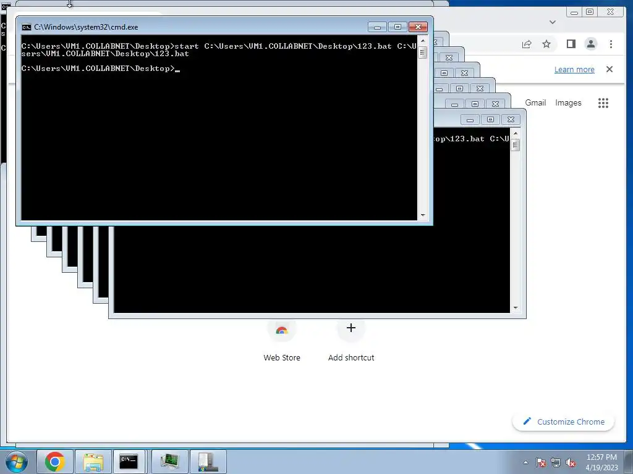Maximize the front cmd.exe window

click(x=397, y=27)
